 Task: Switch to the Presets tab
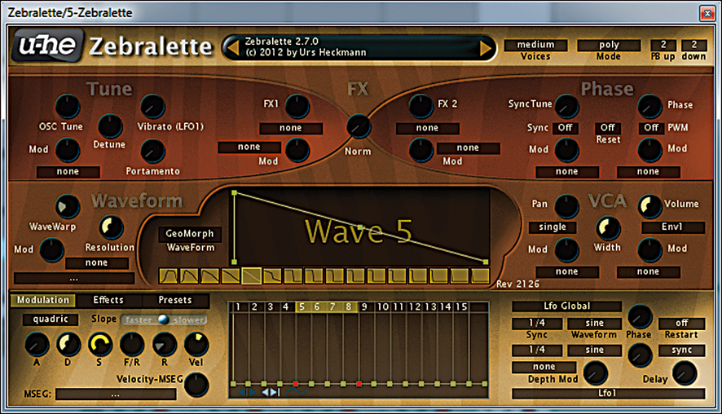click(174, 301)
